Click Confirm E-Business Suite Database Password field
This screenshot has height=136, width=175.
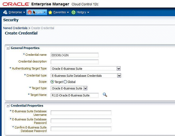[x=81, y=129]
